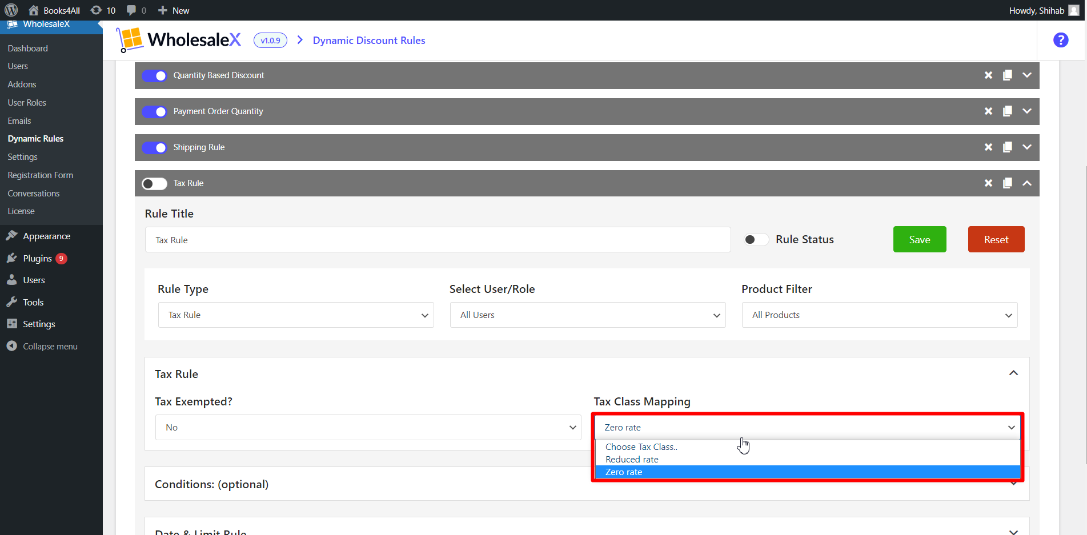Click the plus New content button
Image resolution: width=1087 pixels, height=535 pixels.
[174, 10]
